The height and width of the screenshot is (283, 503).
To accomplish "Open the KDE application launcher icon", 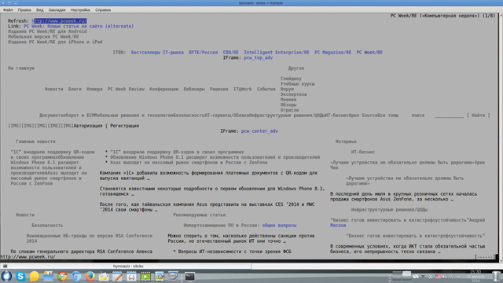I will pyautogui.click(x=6, y=276).
